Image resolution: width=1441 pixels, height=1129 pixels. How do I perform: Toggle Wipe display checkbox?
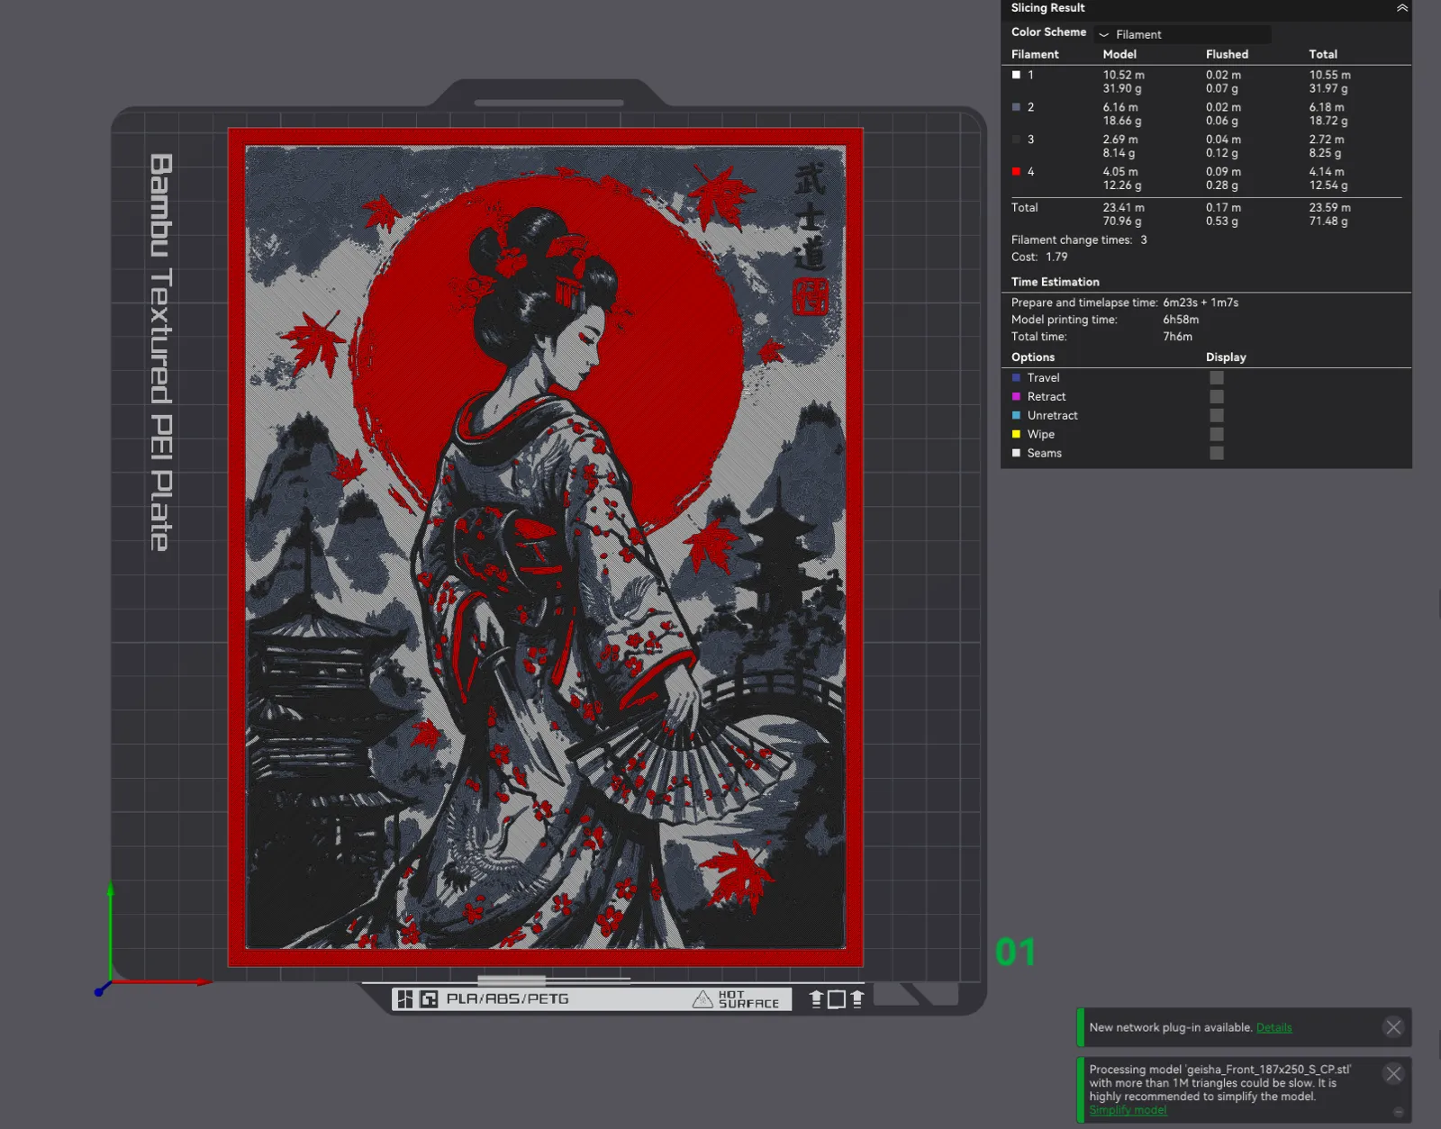tap(1217, 435)
